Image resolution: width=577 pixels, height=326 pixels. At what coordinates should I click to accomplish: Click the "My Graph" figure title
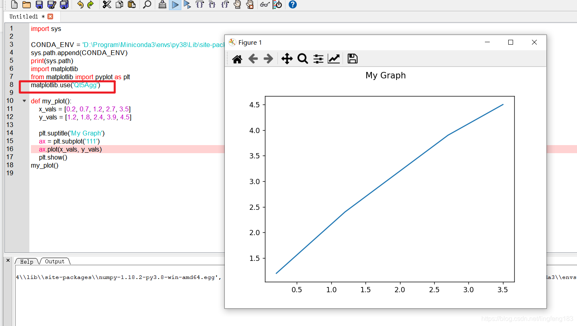[x=386, y=76]
